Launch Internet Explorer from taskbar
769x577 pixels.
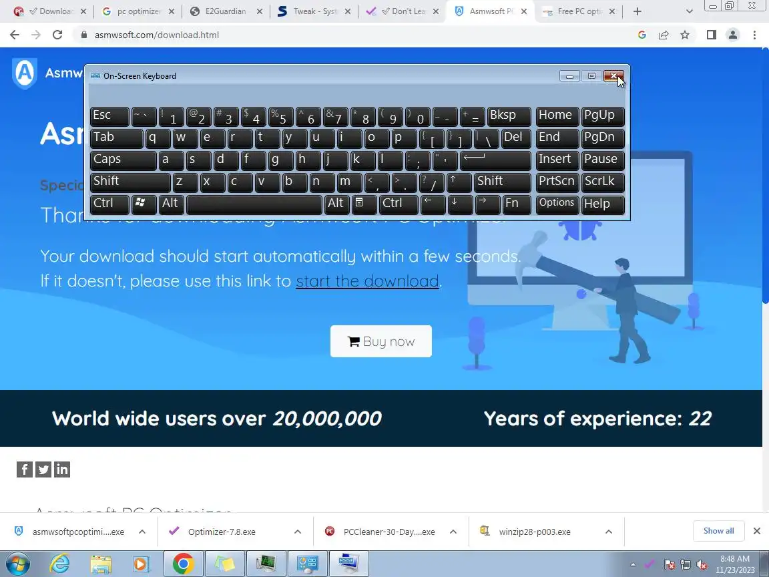[60, 564]
